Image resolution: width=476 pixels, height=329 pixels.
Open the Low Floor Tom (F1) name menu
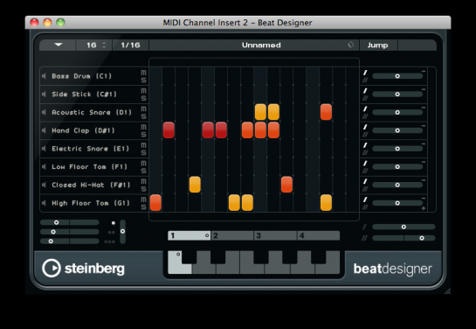(x=90, y=166)
